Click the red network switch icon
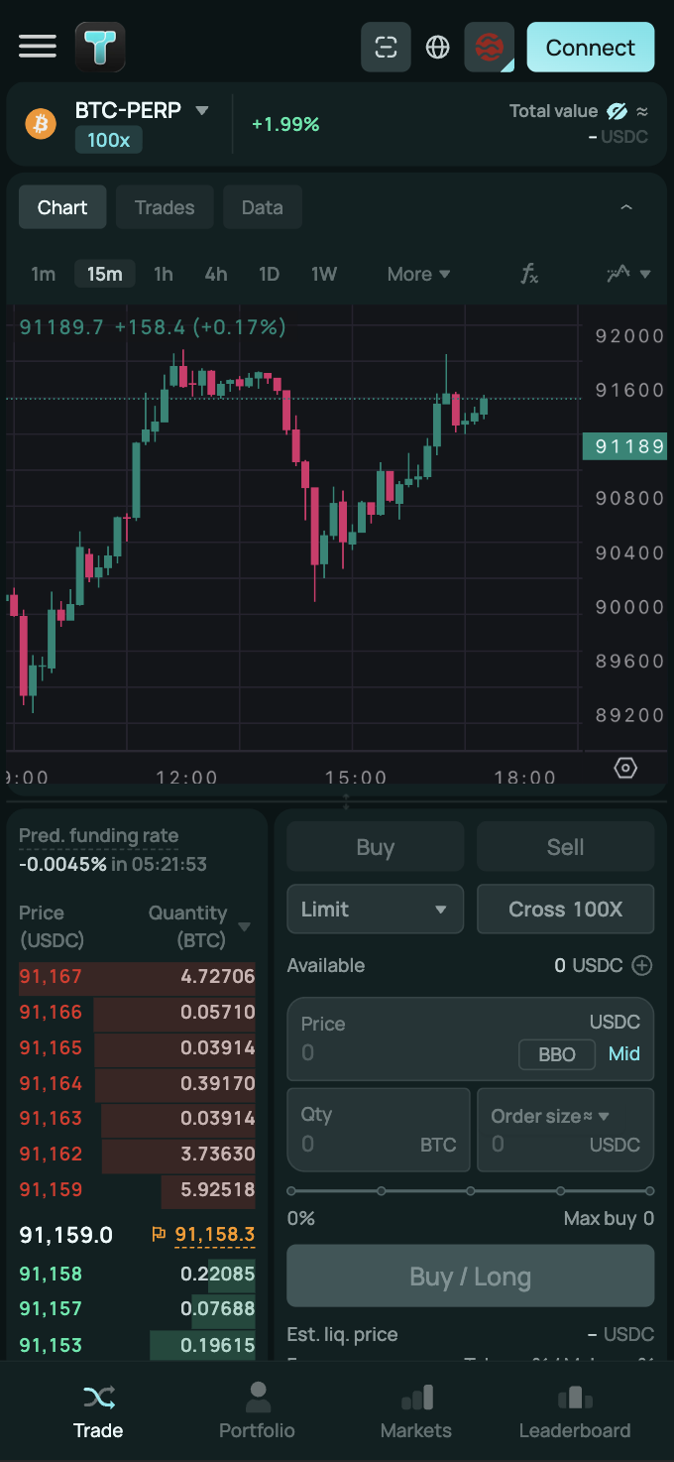This screenshot has height=1462, width=674. pos(489,47)
